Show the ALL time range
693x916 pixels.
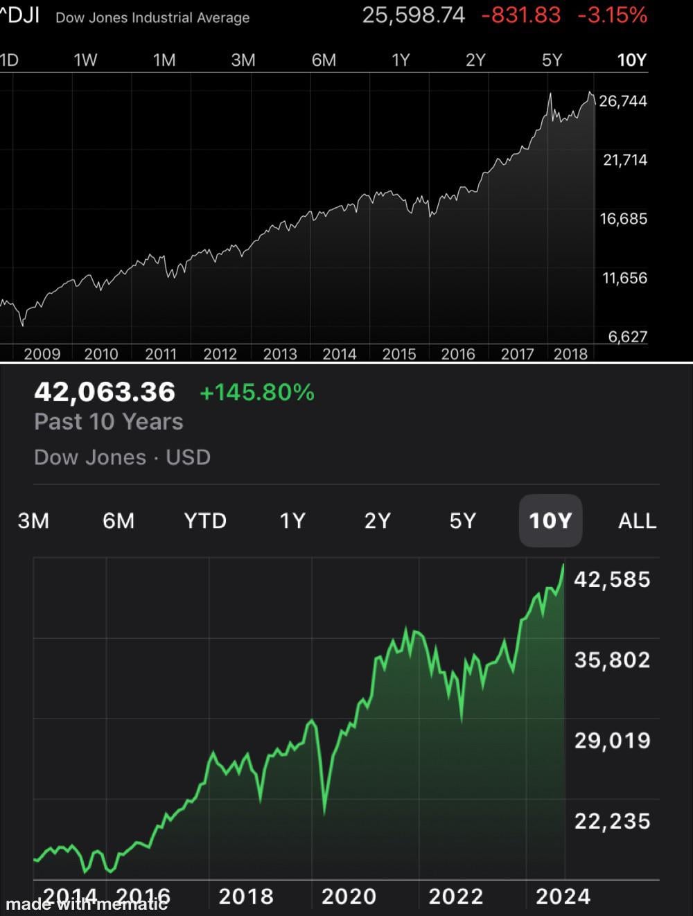click(637, 520)
